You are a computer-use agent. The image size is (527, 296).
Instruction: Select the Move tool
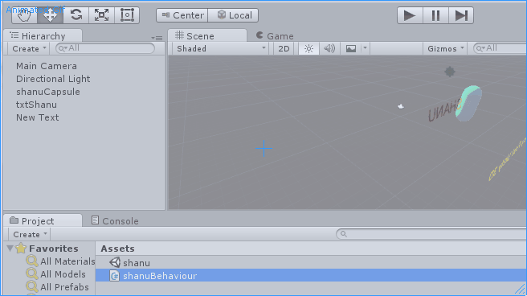[x=50, y=15]
